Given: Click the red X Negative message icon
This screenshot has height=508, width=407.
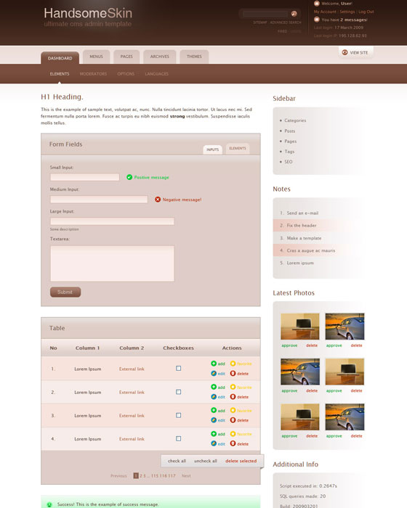Looking at the screenshot, I should click(158, 200).
